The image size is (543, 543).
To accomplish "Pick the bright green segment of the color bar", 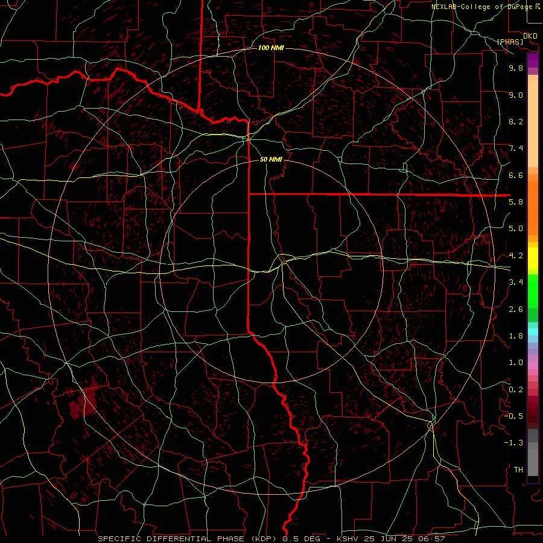I will coord(533,291).
